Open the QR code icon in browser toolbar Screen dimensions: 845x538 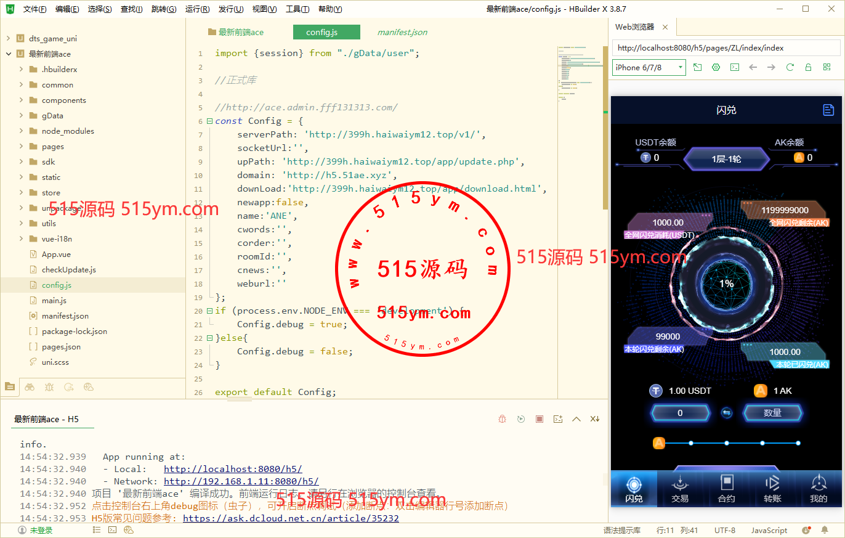pyautogui.click(x=827, y=67)
